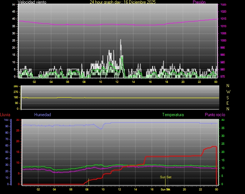This screenshot has height=194, width=245.
Task: Click the 22 hour tick on bottom graph
Action: click(201, 190)
